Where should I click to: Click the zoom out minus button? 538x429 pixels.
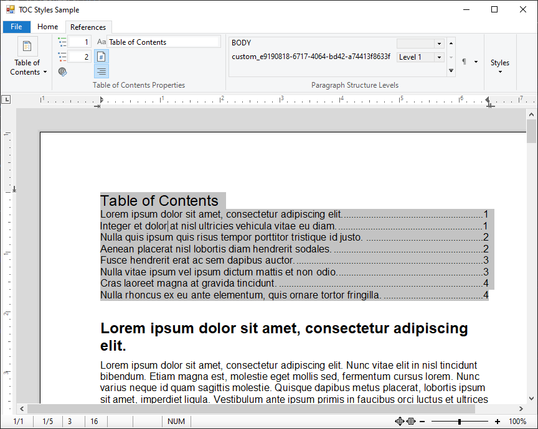pyautogui.click(x=422, y=422)
